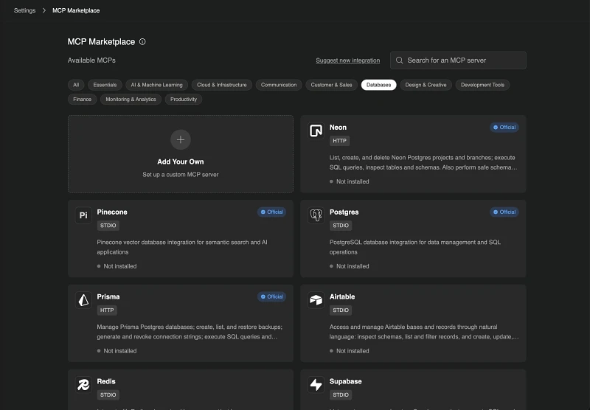
Task: Click the Official badge on Pinecone
Action: [x=271, y=212]
